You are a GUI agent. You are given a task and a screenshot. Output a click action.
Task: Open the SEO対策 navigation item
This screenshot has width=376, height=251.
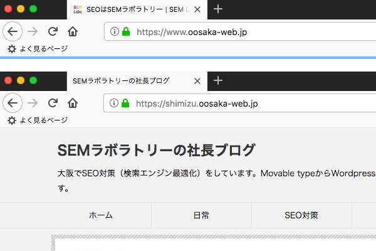click(301, 215)
